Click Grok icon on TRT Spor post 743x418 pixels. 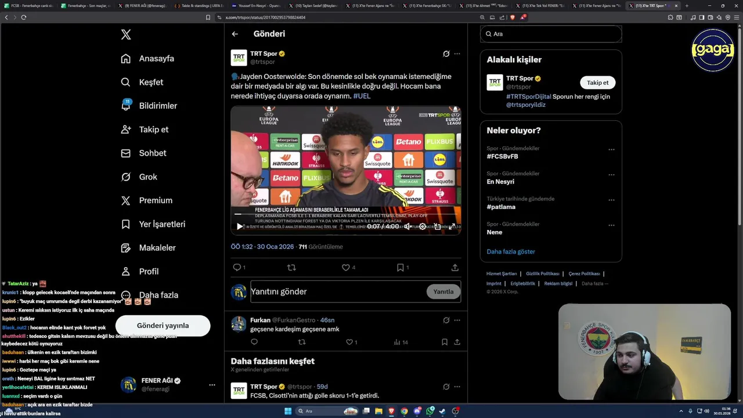coord(446,54)
